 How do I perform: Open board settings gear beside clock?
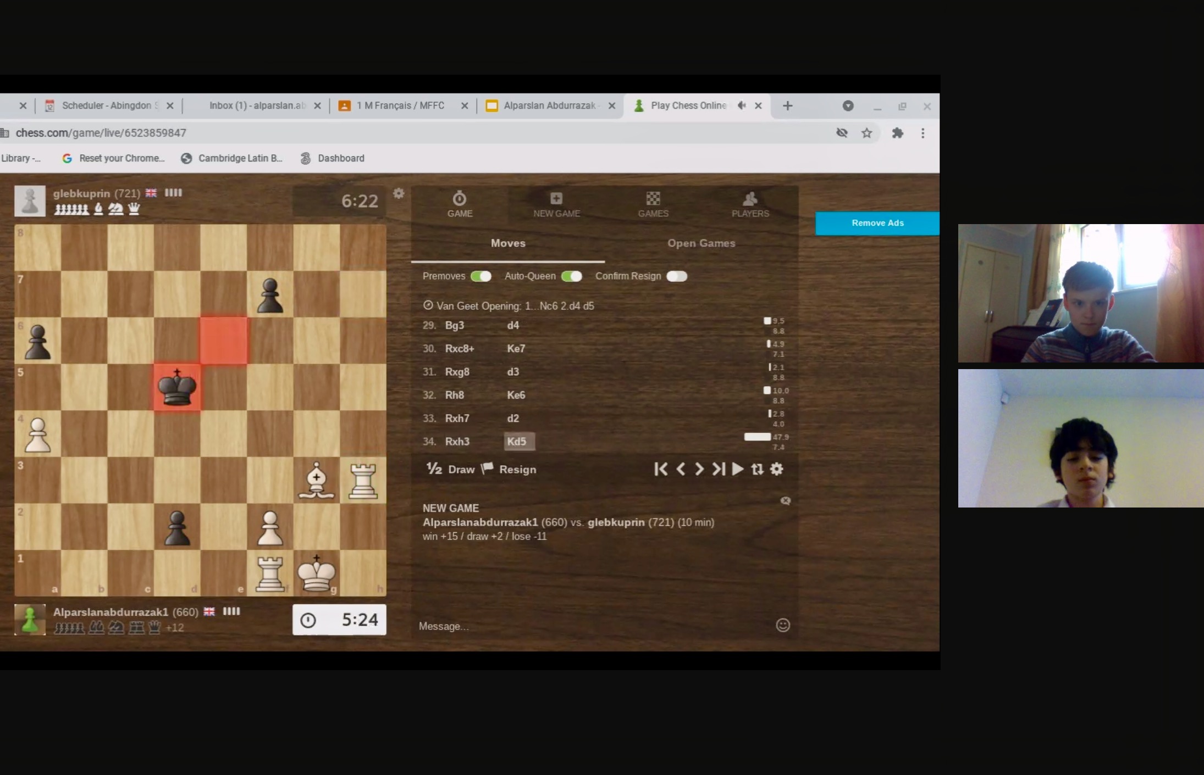[x=399, y=193]
